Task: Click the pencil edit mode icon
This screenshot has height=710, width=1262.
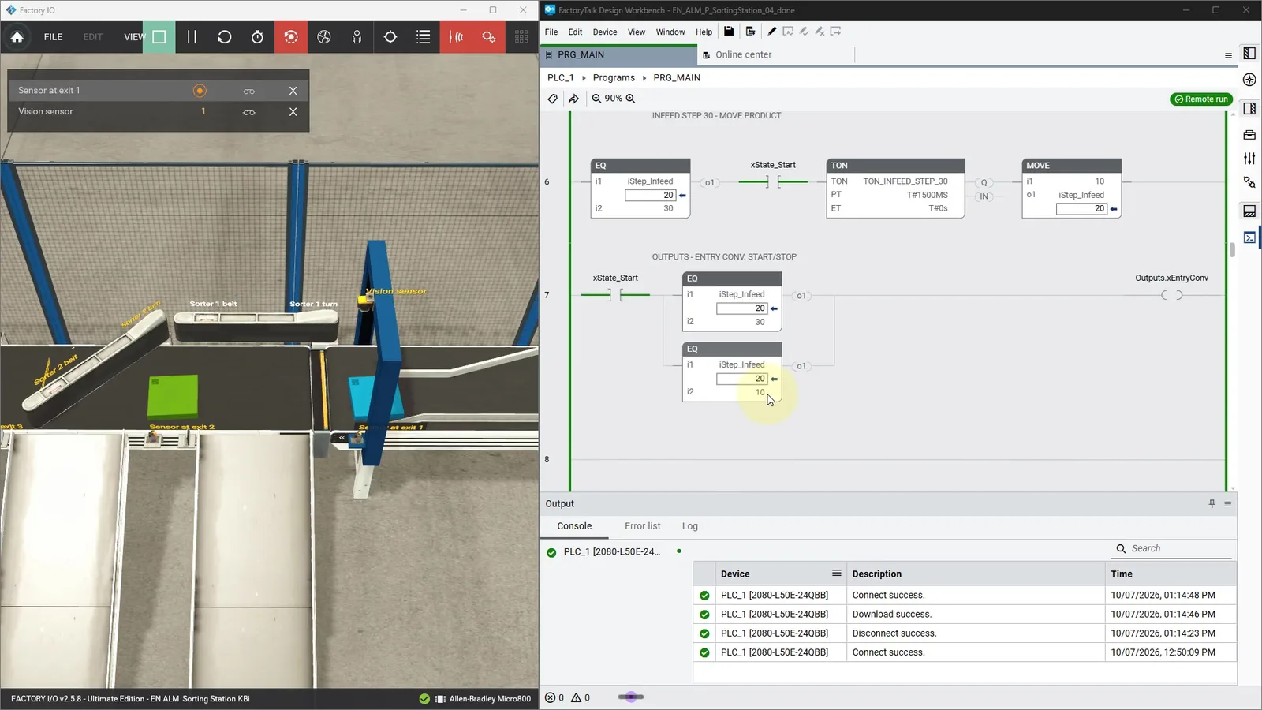Action: pyautogui.click(x=771, y=32)
